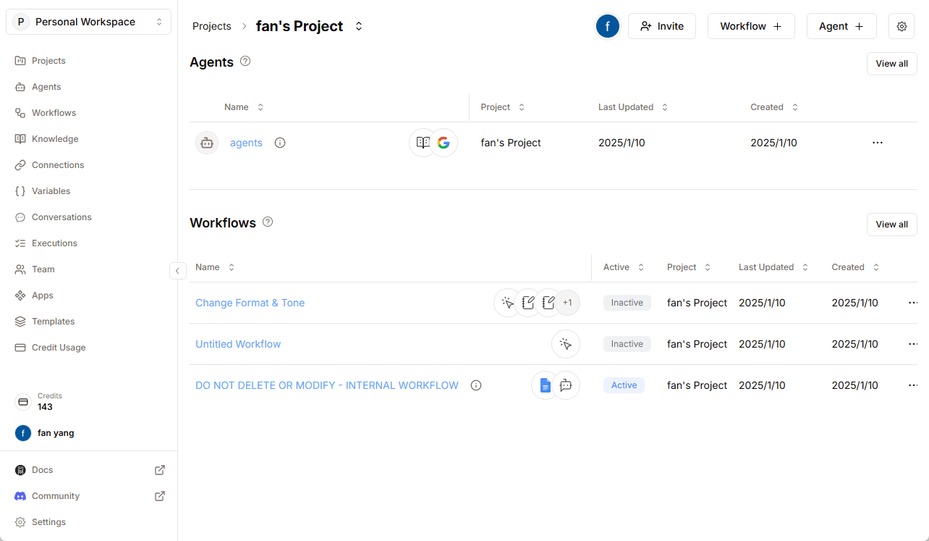This screenshot has height=541, width=929.
Task: Click the trigger cursor icon of Change Format & Tone
Action: coord(508,303)
